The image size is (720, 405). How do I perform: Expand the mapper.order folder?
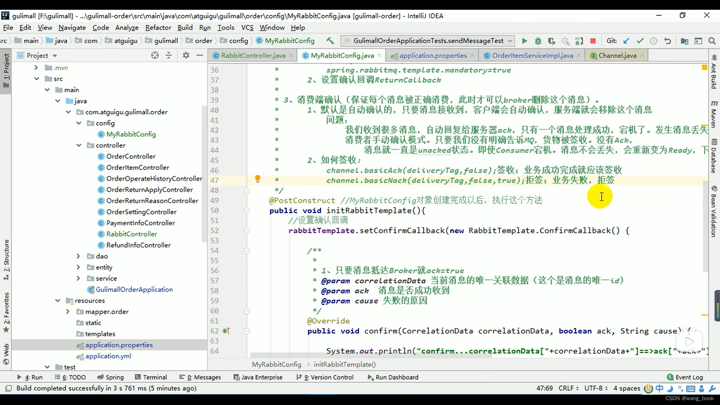[68, 312]
